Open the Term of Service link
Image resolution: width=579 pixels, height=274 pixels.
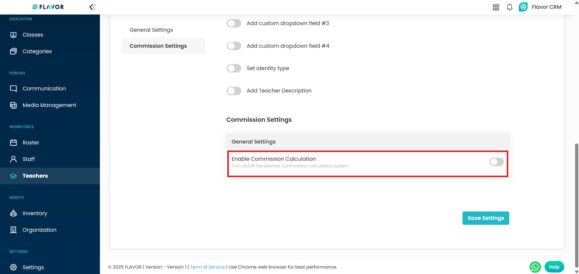(x=207, y=267)
